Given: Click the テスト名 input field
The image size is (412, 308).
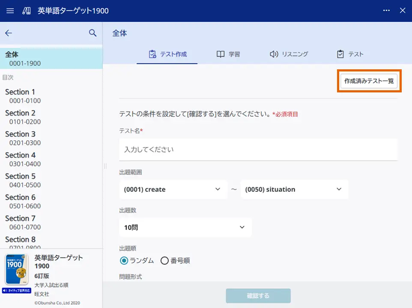Looking at the screenshot, I should click(257, 150).
